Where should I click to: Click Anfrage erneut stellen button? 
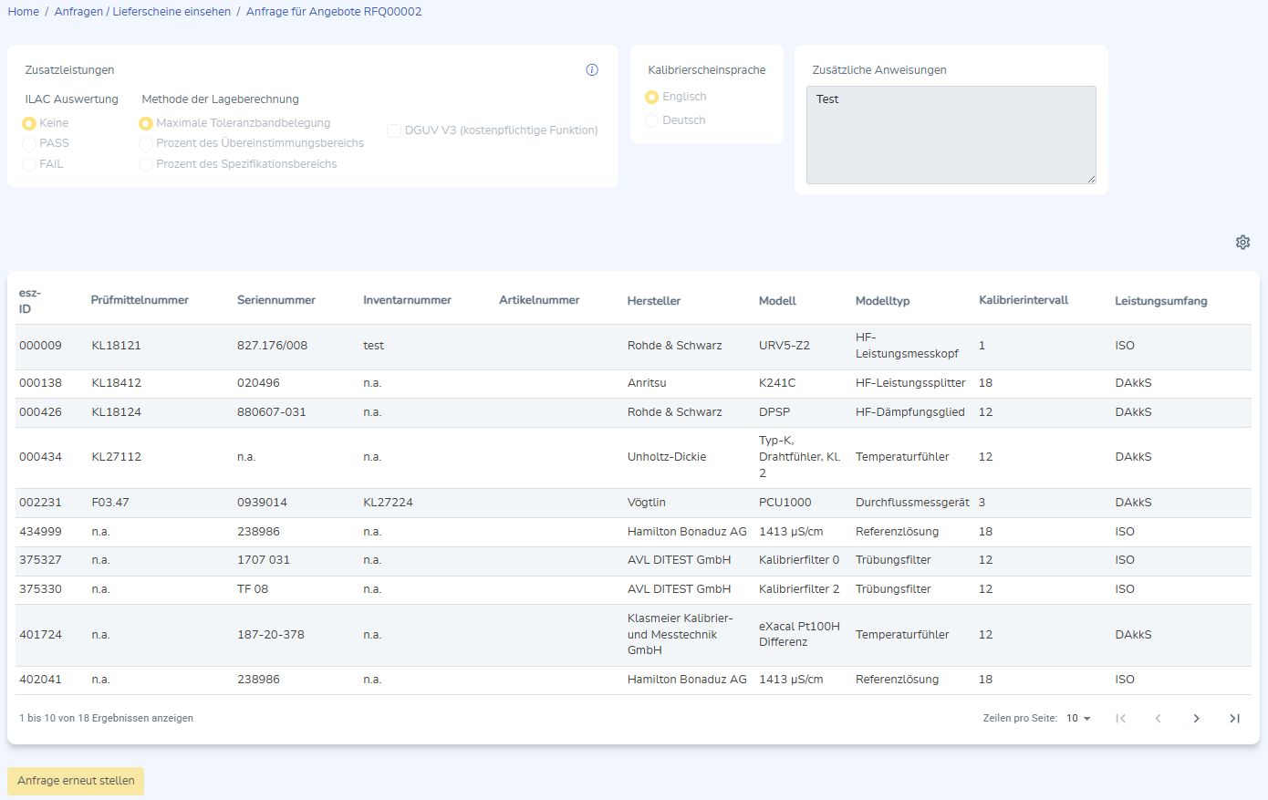[x=76, y=781]
